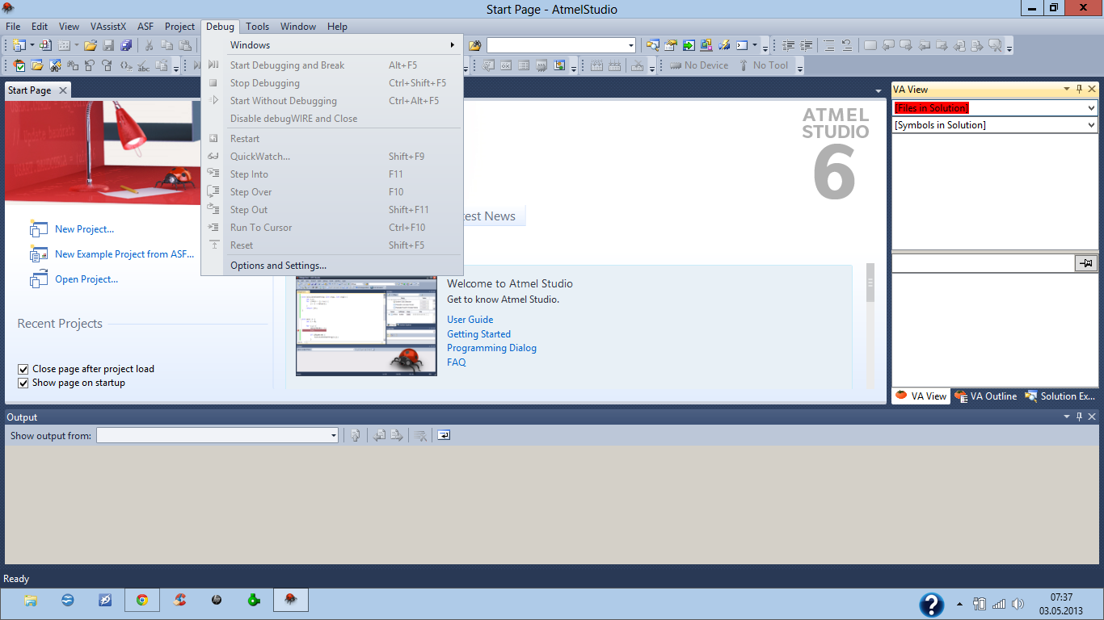Click the Copy toolbar icon

click(166, 45)
